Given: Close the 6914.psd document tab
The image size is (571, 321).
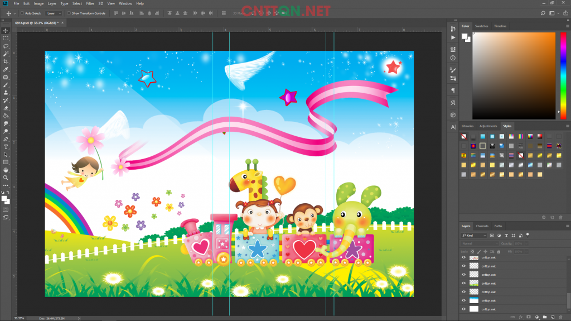Looking at the screenshot, I should 62,23.
